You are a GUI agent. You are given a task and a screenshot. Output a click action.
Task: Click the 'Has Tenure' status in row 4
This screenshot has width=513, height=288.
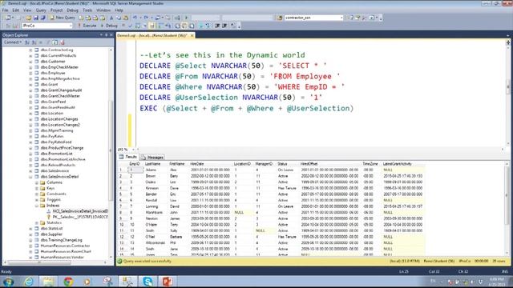[287, 189]
